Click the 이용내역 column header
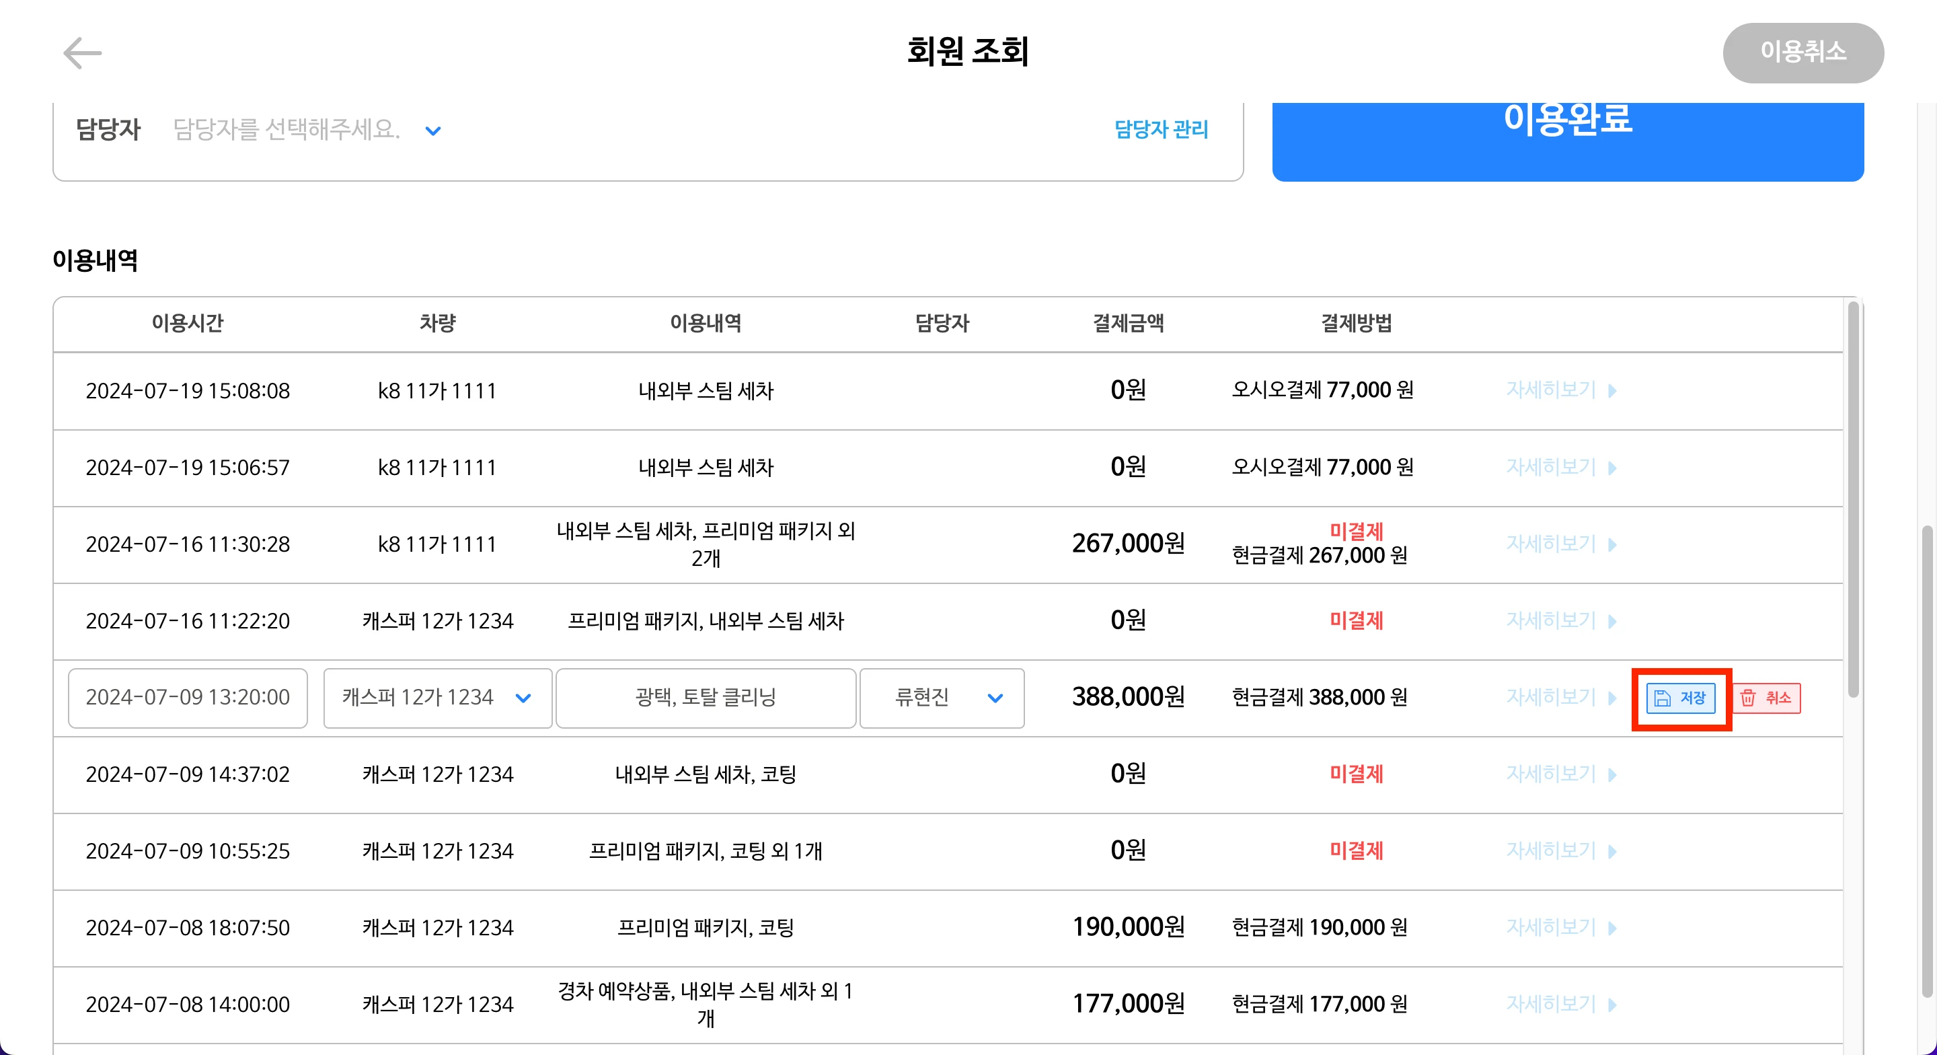This screenshot has height=1055, width=1937. (x=706, y=323)
